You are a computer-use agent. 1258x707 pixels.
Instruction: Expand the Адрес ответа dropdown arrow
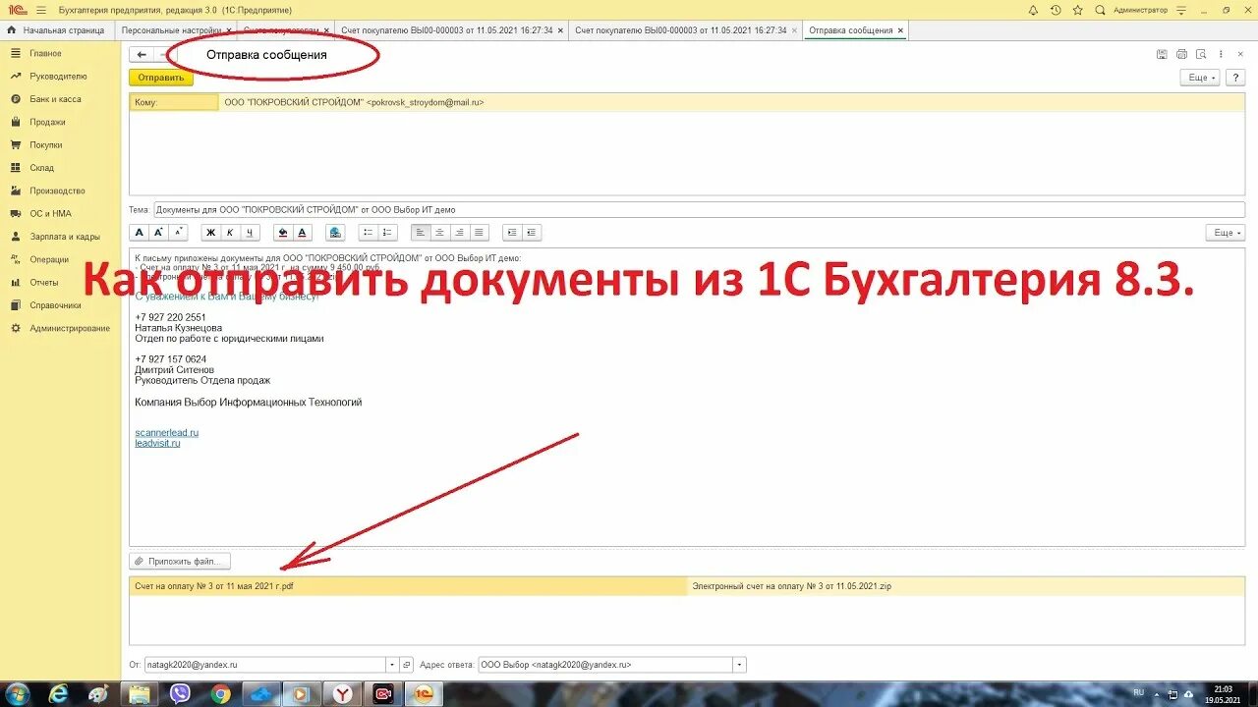point(740,665)
